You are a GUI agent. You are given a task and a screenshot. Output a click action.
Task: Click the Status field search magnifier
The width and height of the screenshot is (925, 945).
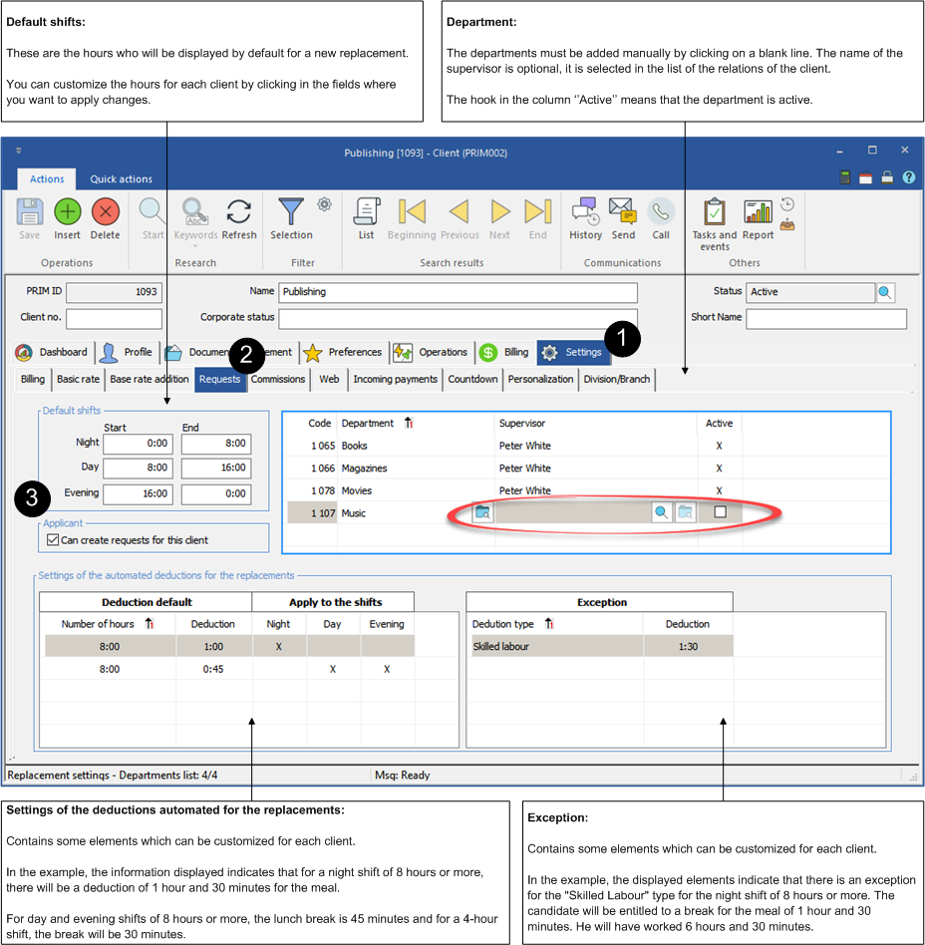(885, 292)
